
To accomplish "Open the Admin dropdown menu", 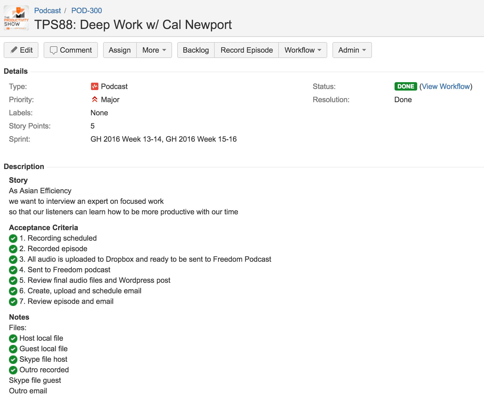I will [x=352, y=50].
